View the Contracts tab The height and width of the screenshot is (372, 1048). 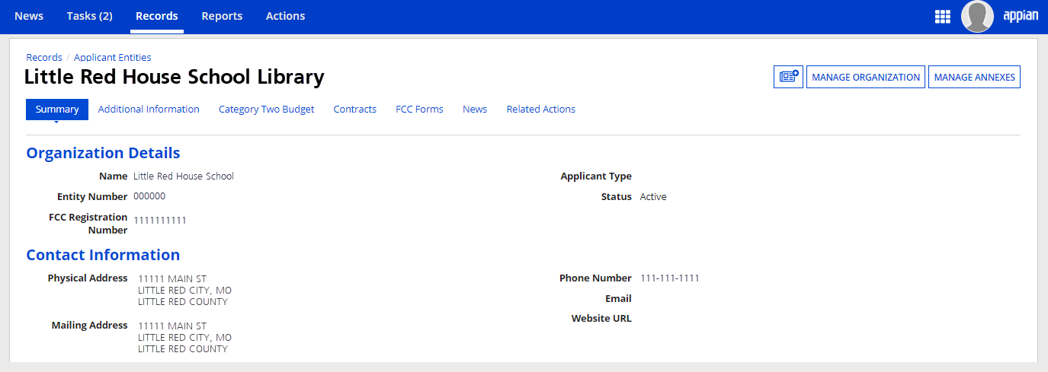point(354,110)
